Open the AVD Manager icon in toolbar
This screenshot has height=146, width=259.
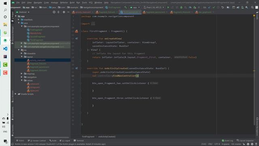click(x=242, y=7)
